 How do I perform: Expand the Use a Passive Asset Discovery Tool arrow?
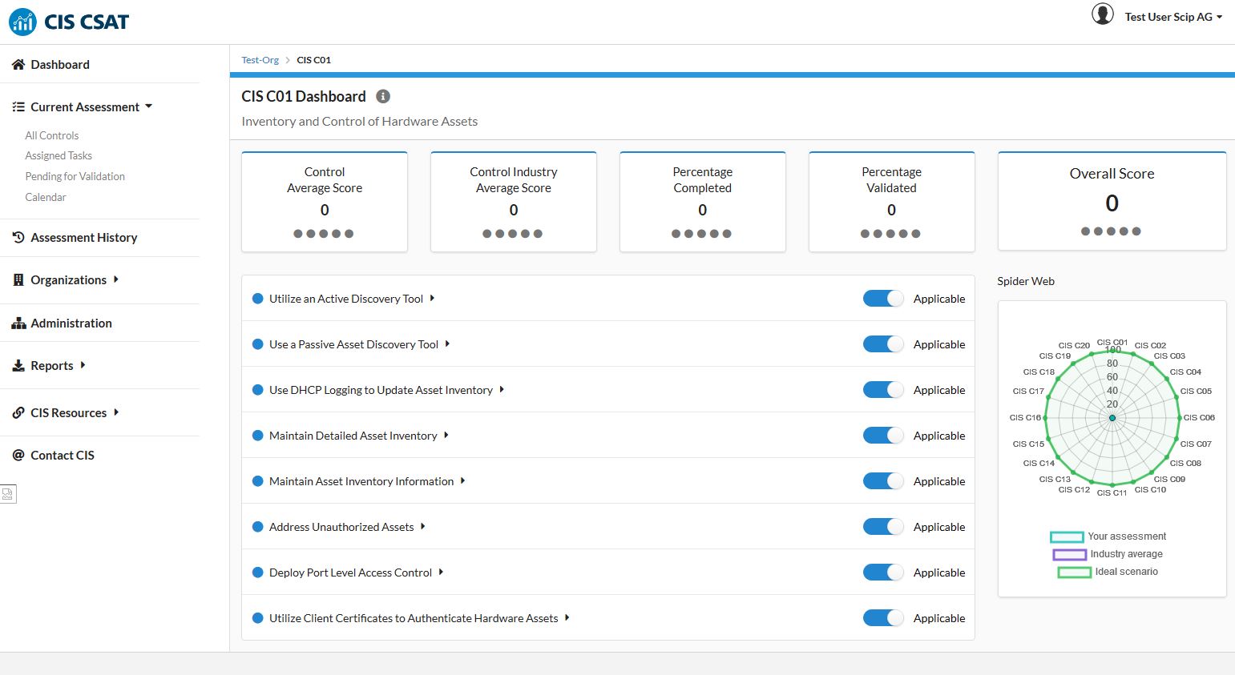pos(447,344)
